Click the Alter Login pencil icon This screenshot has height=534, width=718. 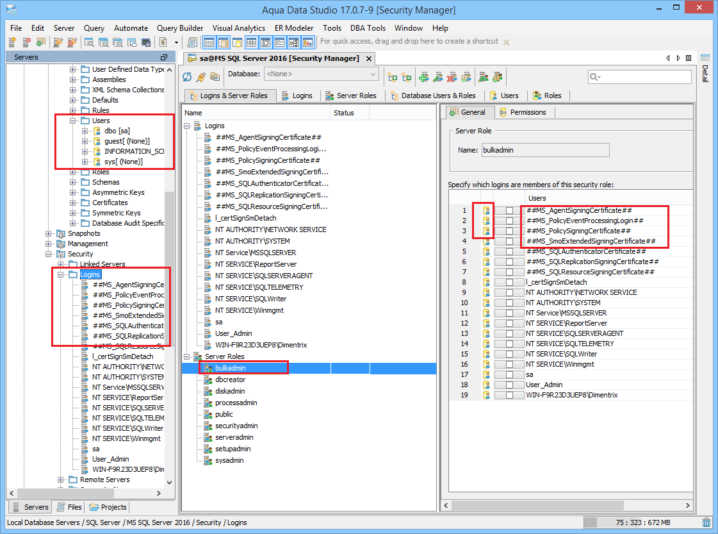[438, 77]
